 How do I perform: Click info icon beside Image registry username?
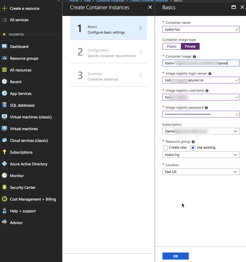(207, 91)
